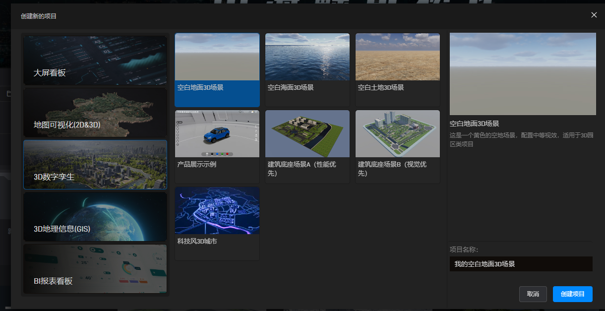Click the 项目名称 input field
This screenshot has width=605, height=311.
pyautogui.click(x=521, y=264)
